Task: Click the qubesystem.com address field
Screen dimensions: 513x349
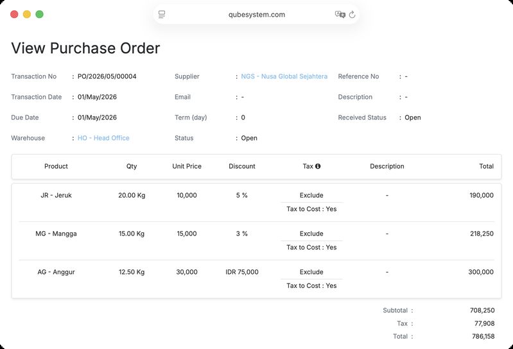Action: (257, 14)
